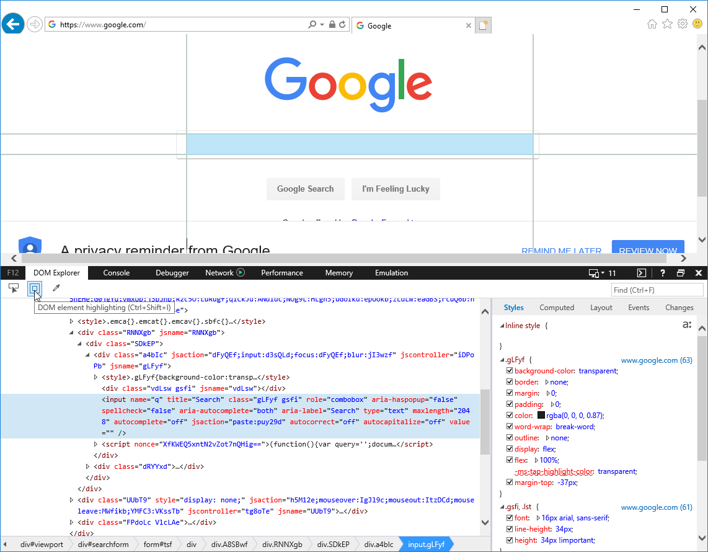708x552 pixels.
Task: Open browser tools gear menu
Action: coord(683,24)
